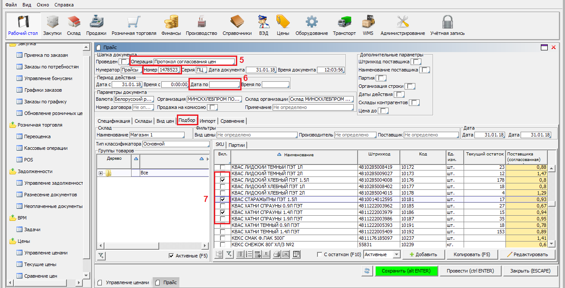This screenshot has width=565, height=288.
Task: Click the Дата по input field
Action: point(224,84)
